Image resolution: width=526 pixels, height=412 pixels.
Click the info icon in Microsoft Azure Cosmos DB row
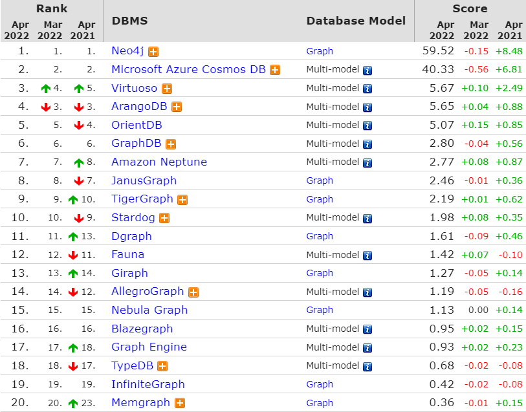[x=367, y=70]
